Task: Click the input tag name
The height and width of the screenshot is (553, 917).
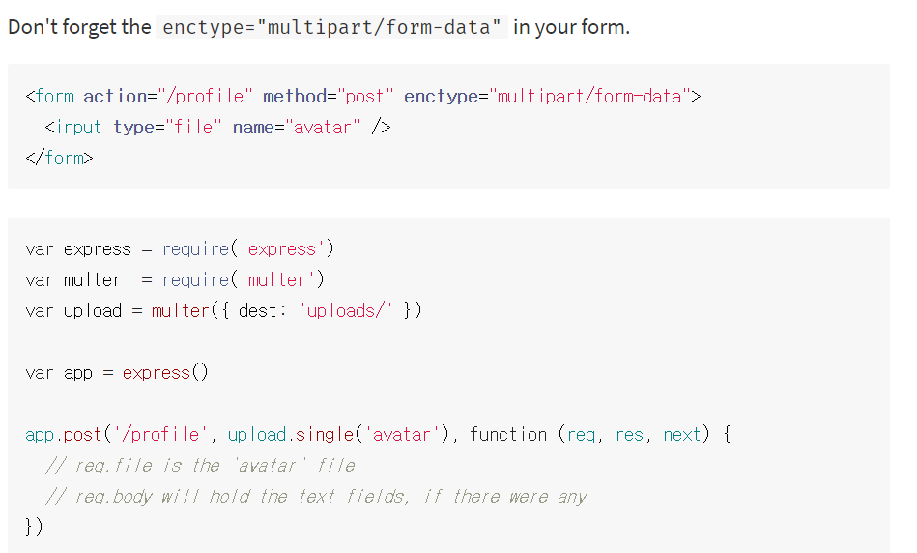Action: pos(79,127)
